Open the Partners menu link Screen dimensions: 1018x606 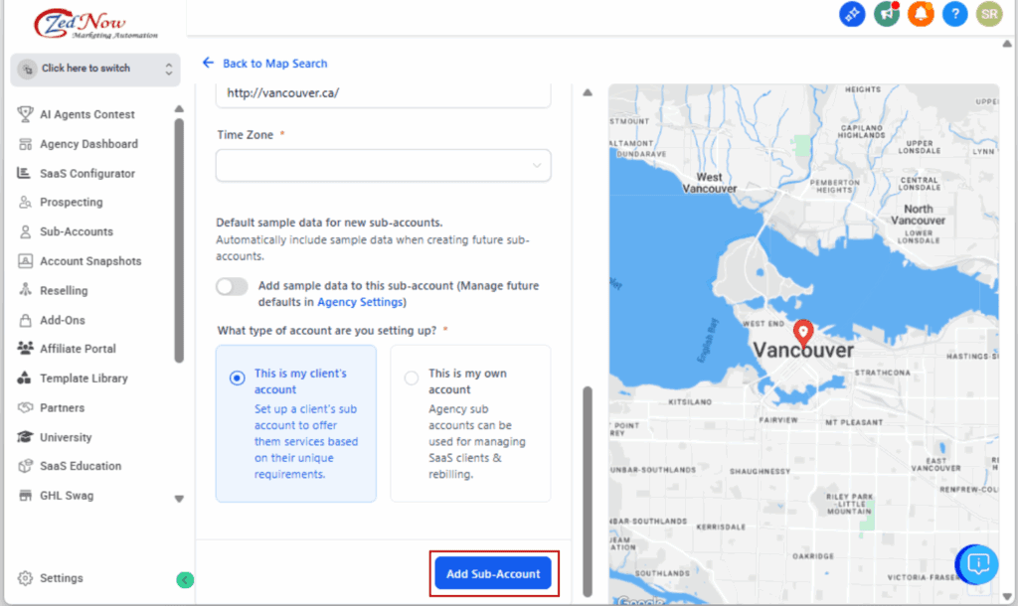[62, 408]
